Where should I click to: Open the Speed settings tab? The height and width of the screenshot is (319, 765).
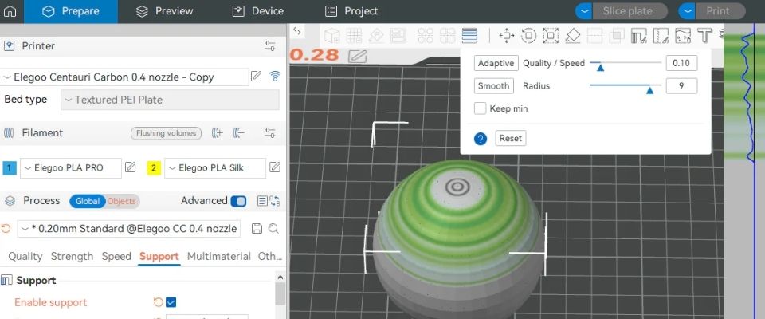click(116, 256)
